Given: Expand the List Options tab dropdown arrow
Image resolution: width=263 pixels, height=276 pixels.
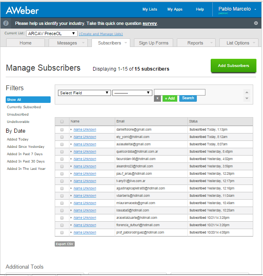Looking at the screenshot, I should pos(254,43).
